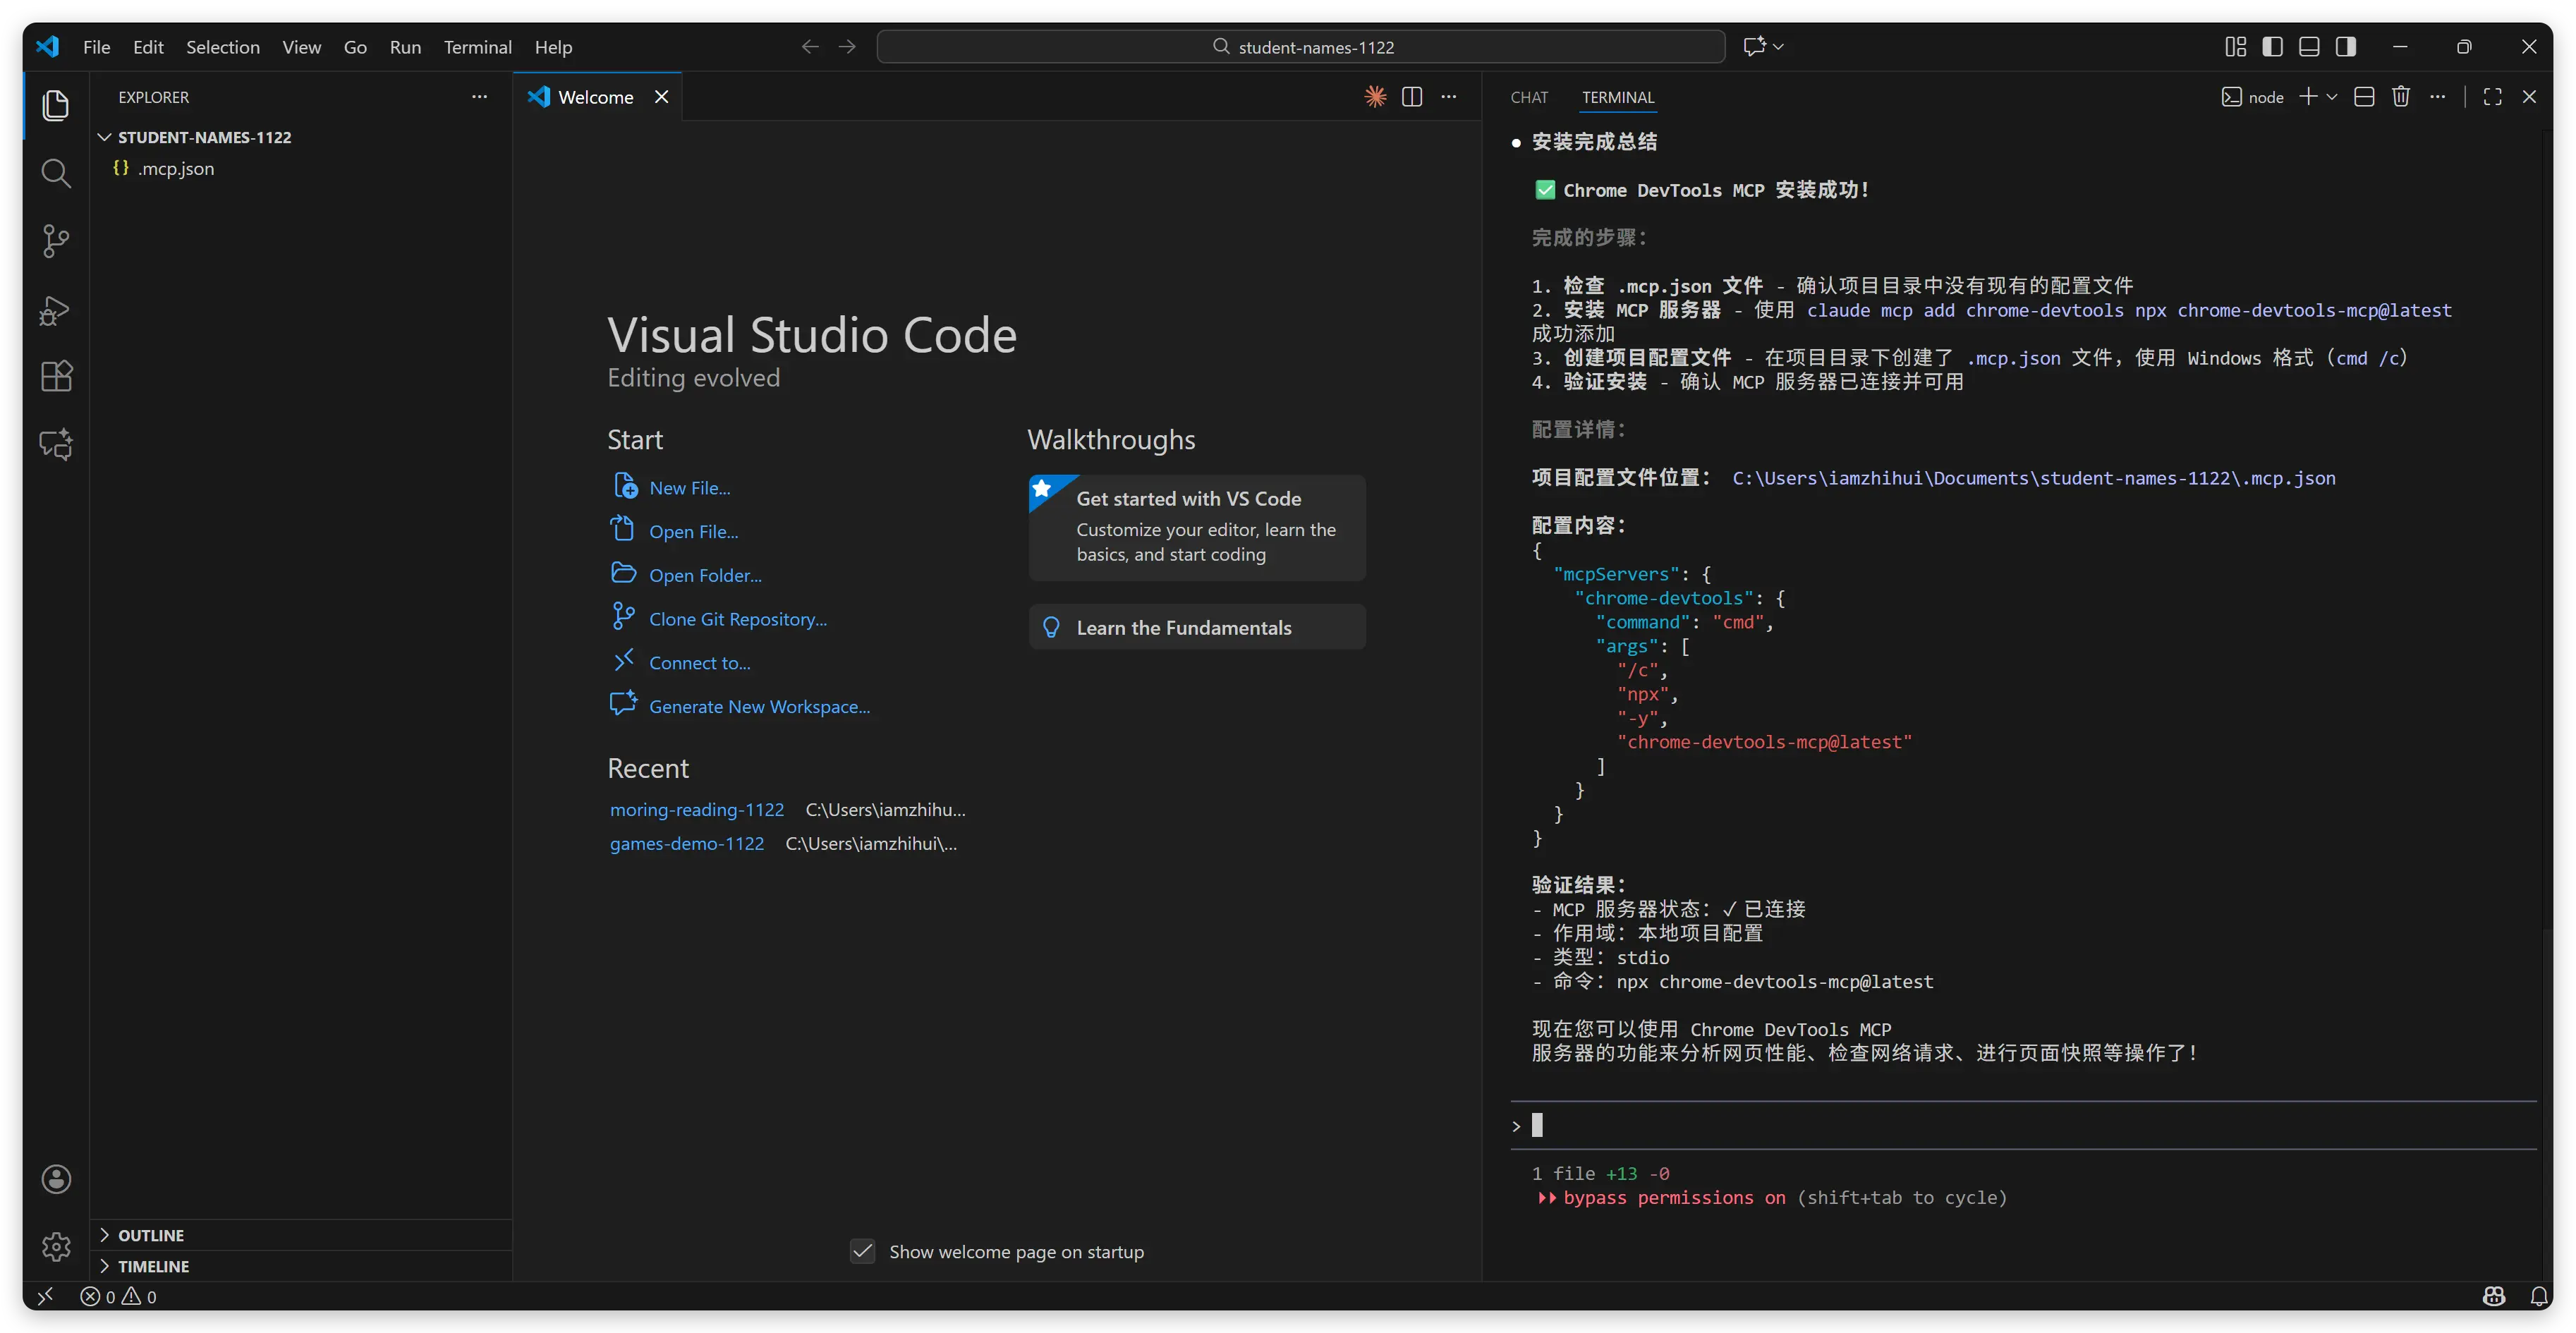2576x1333 pixels.
Task: Open editor More Actions ellipsis
Action: [x=1449, y=97]
